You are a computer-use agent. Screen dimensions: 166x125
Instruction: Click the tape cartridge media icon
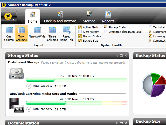click(16, 105)
